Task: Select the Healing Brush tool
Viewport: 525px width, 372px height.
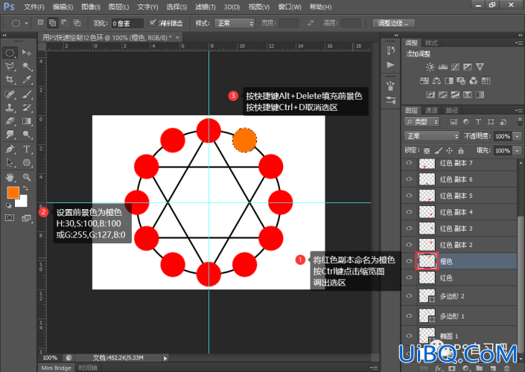Action: point(10,94)
